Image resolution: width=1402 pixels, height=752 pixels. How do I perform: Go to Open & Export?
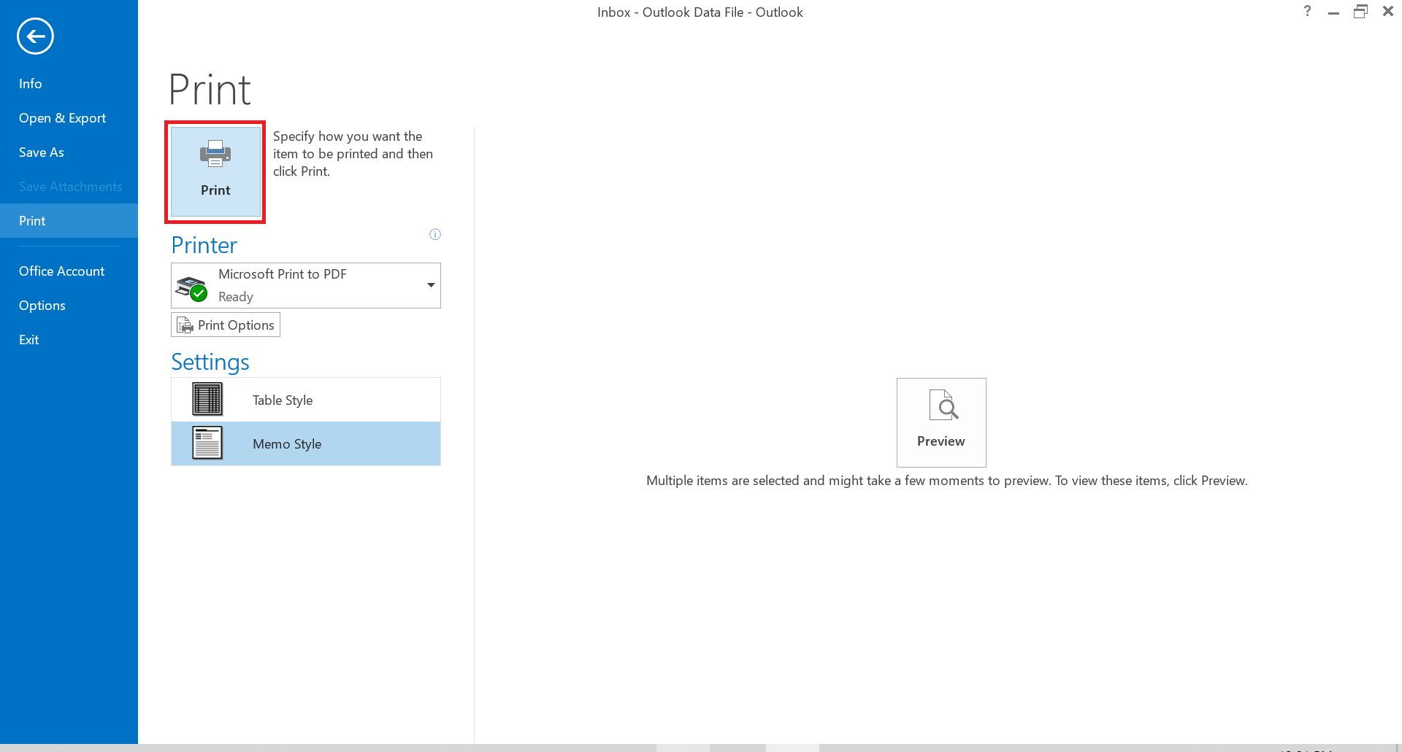[x=69, y=118]
